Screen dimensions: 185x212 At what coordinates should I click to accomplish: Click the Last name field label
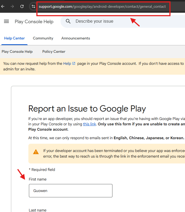[38, 210]
